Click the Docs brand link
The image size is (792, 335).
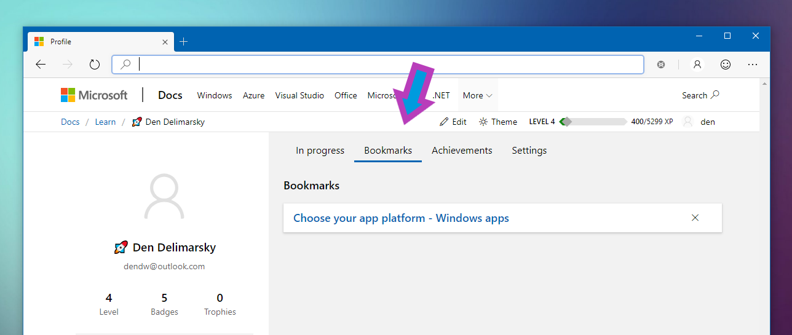point(170,95)
